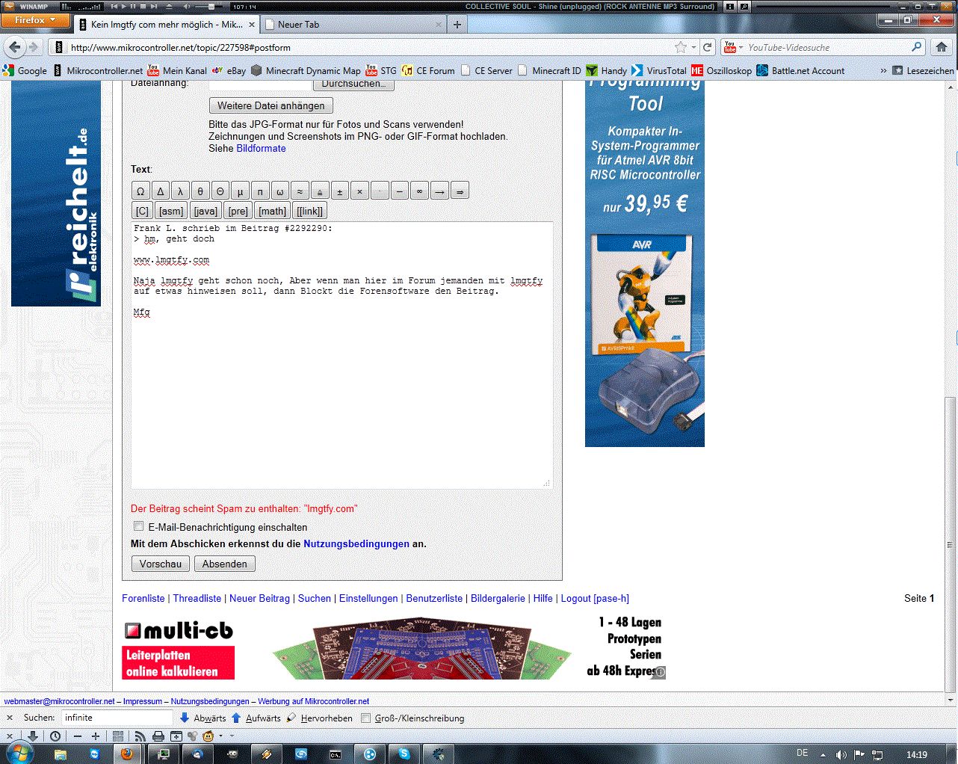Image resolution: width=958 pixels, height=764 pixels.
Task: Click the Logout [pase-h] link
Action: pyautogui.click(x=595, y=598)
